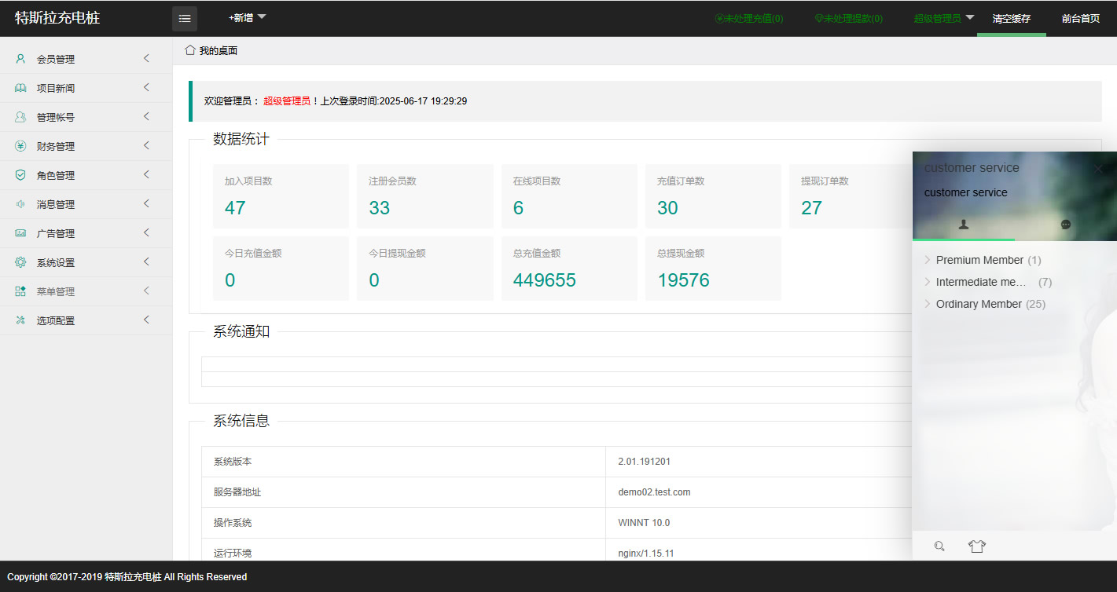The image size is (1117, 592).
Task: Click the 广告管理 image icon
Action: point(20,233)
